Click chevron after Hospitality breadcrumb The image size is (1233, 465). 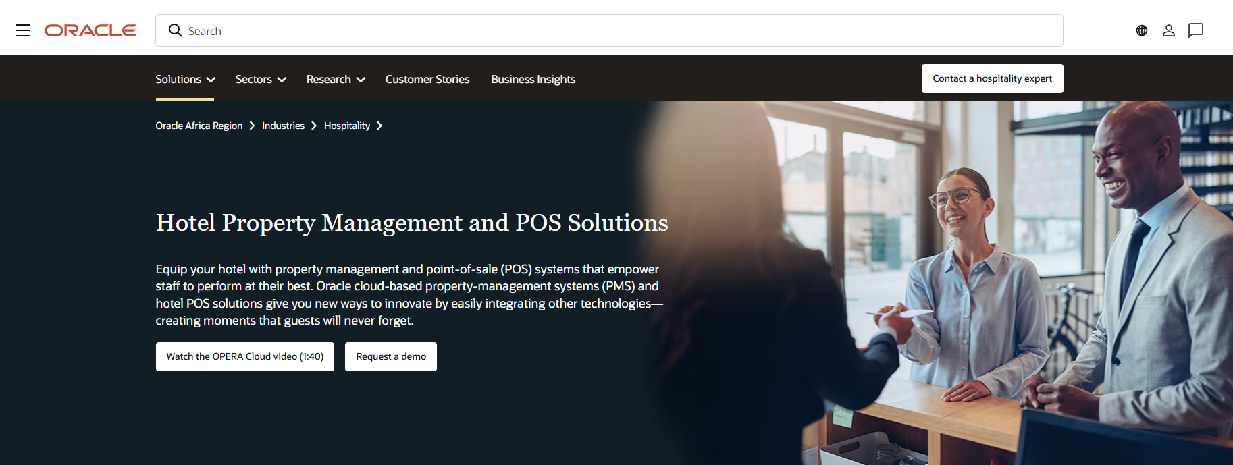click(379, 126)
